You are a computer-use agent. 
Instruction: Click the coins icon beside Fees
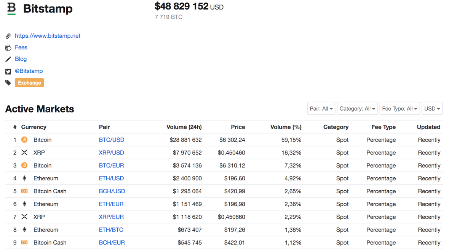click(8, 48)
